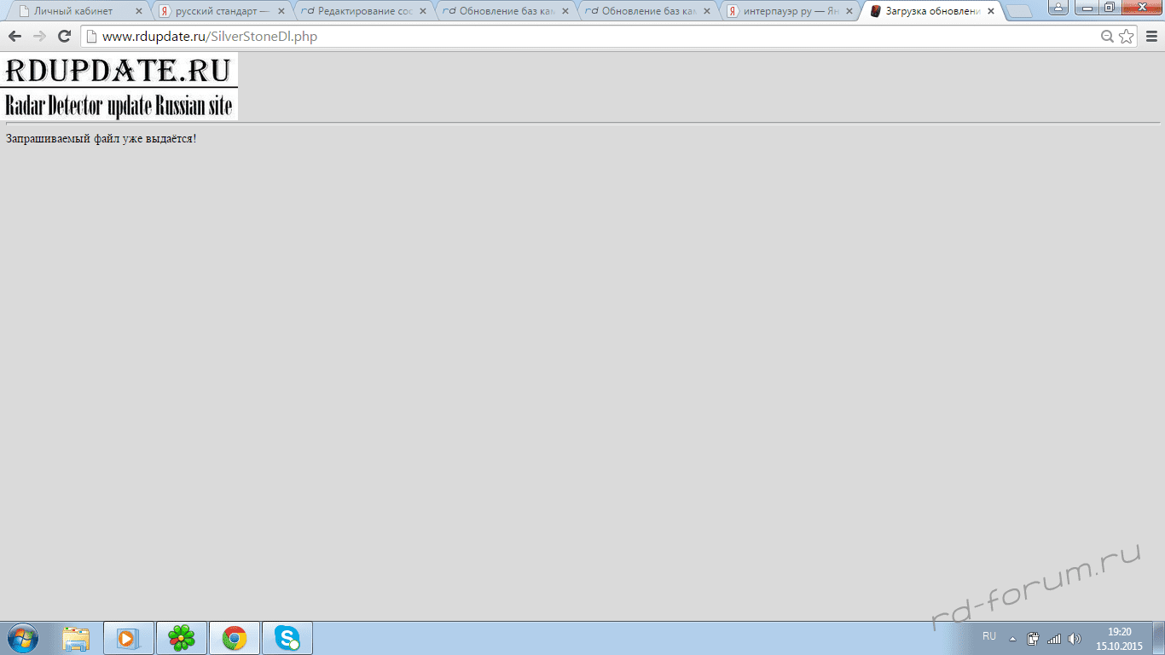Show hidden tray icons arrow
The width and height of the screenshot is (1165, 655).
tap(1012, 639)
